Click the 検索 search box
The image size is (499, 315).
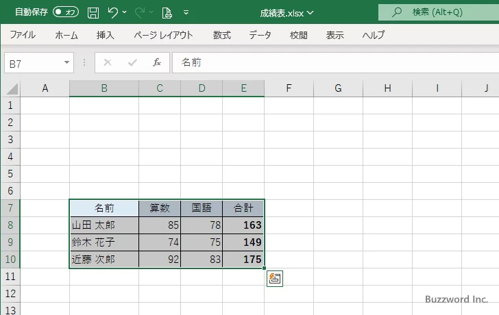point(439,12)
